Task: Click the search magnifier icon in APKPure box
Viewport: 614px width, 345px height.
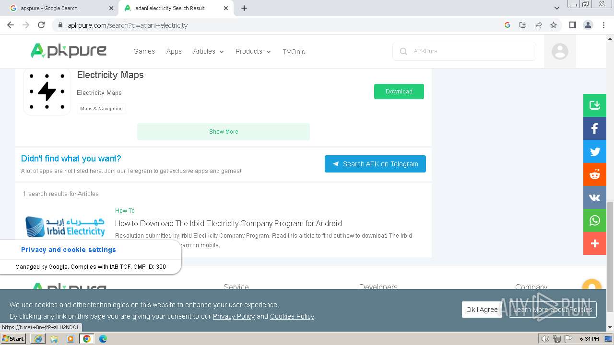Action: [403, 51]
